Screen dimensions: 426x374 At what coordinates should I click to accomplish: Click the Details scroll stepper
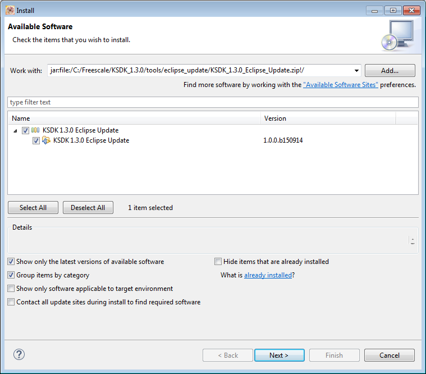pos(413,241)
